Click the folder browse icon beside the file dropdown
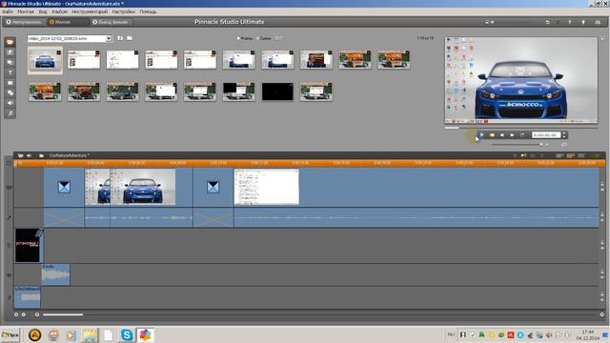This screenshot has width=610, height=343. [x=130, y=38]
